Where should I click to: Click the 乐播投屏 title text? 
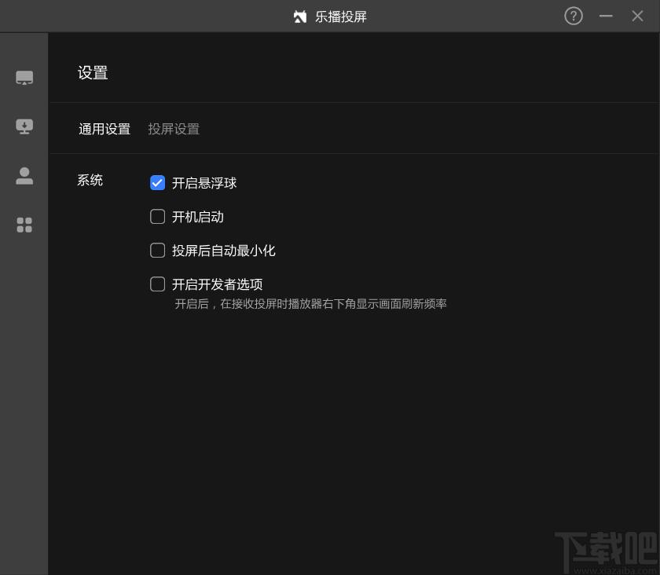(340, 16)
